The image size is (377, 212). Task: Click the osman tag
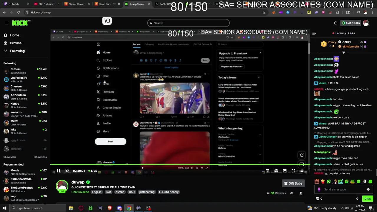pyautogui.click(x=120, y=192)
